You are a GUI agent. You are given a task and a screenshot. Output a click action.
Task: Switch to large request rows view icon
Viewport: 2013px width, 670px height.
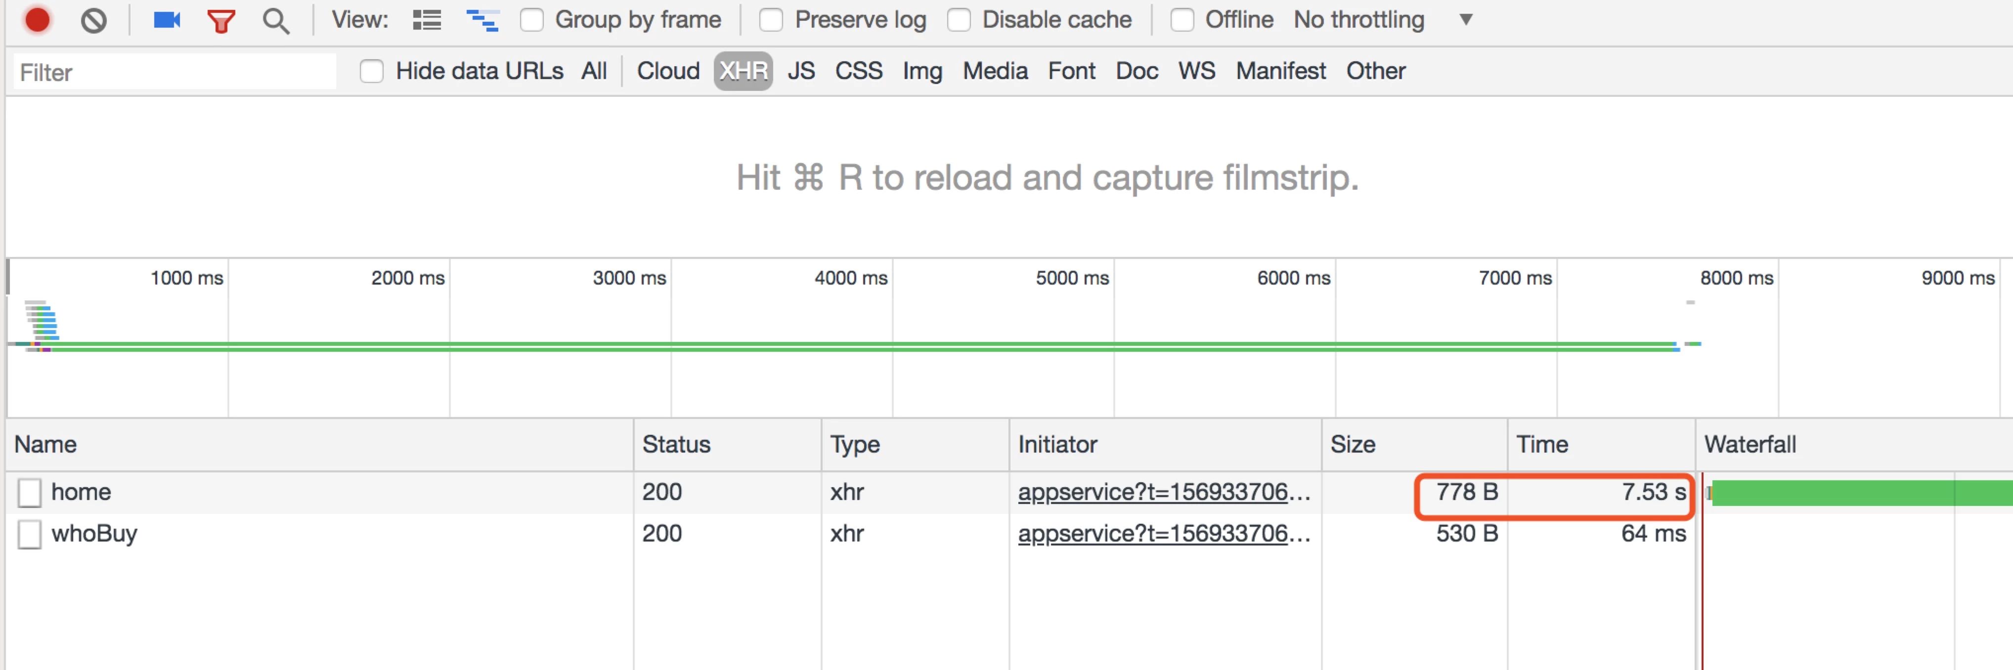pyautogui.click(x=427, y=20)
